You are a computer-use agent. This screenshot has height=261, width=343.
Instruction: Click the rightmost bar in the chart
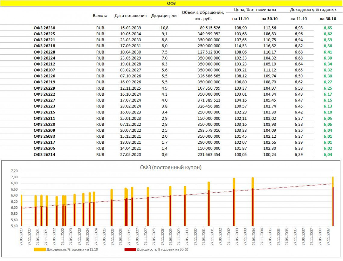coord(332,201)
